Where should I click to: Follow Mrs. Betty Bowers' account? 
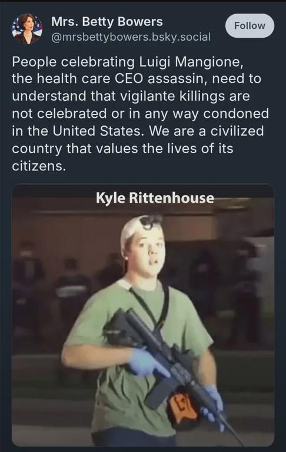pyautogui.click(x=250, y=26)
